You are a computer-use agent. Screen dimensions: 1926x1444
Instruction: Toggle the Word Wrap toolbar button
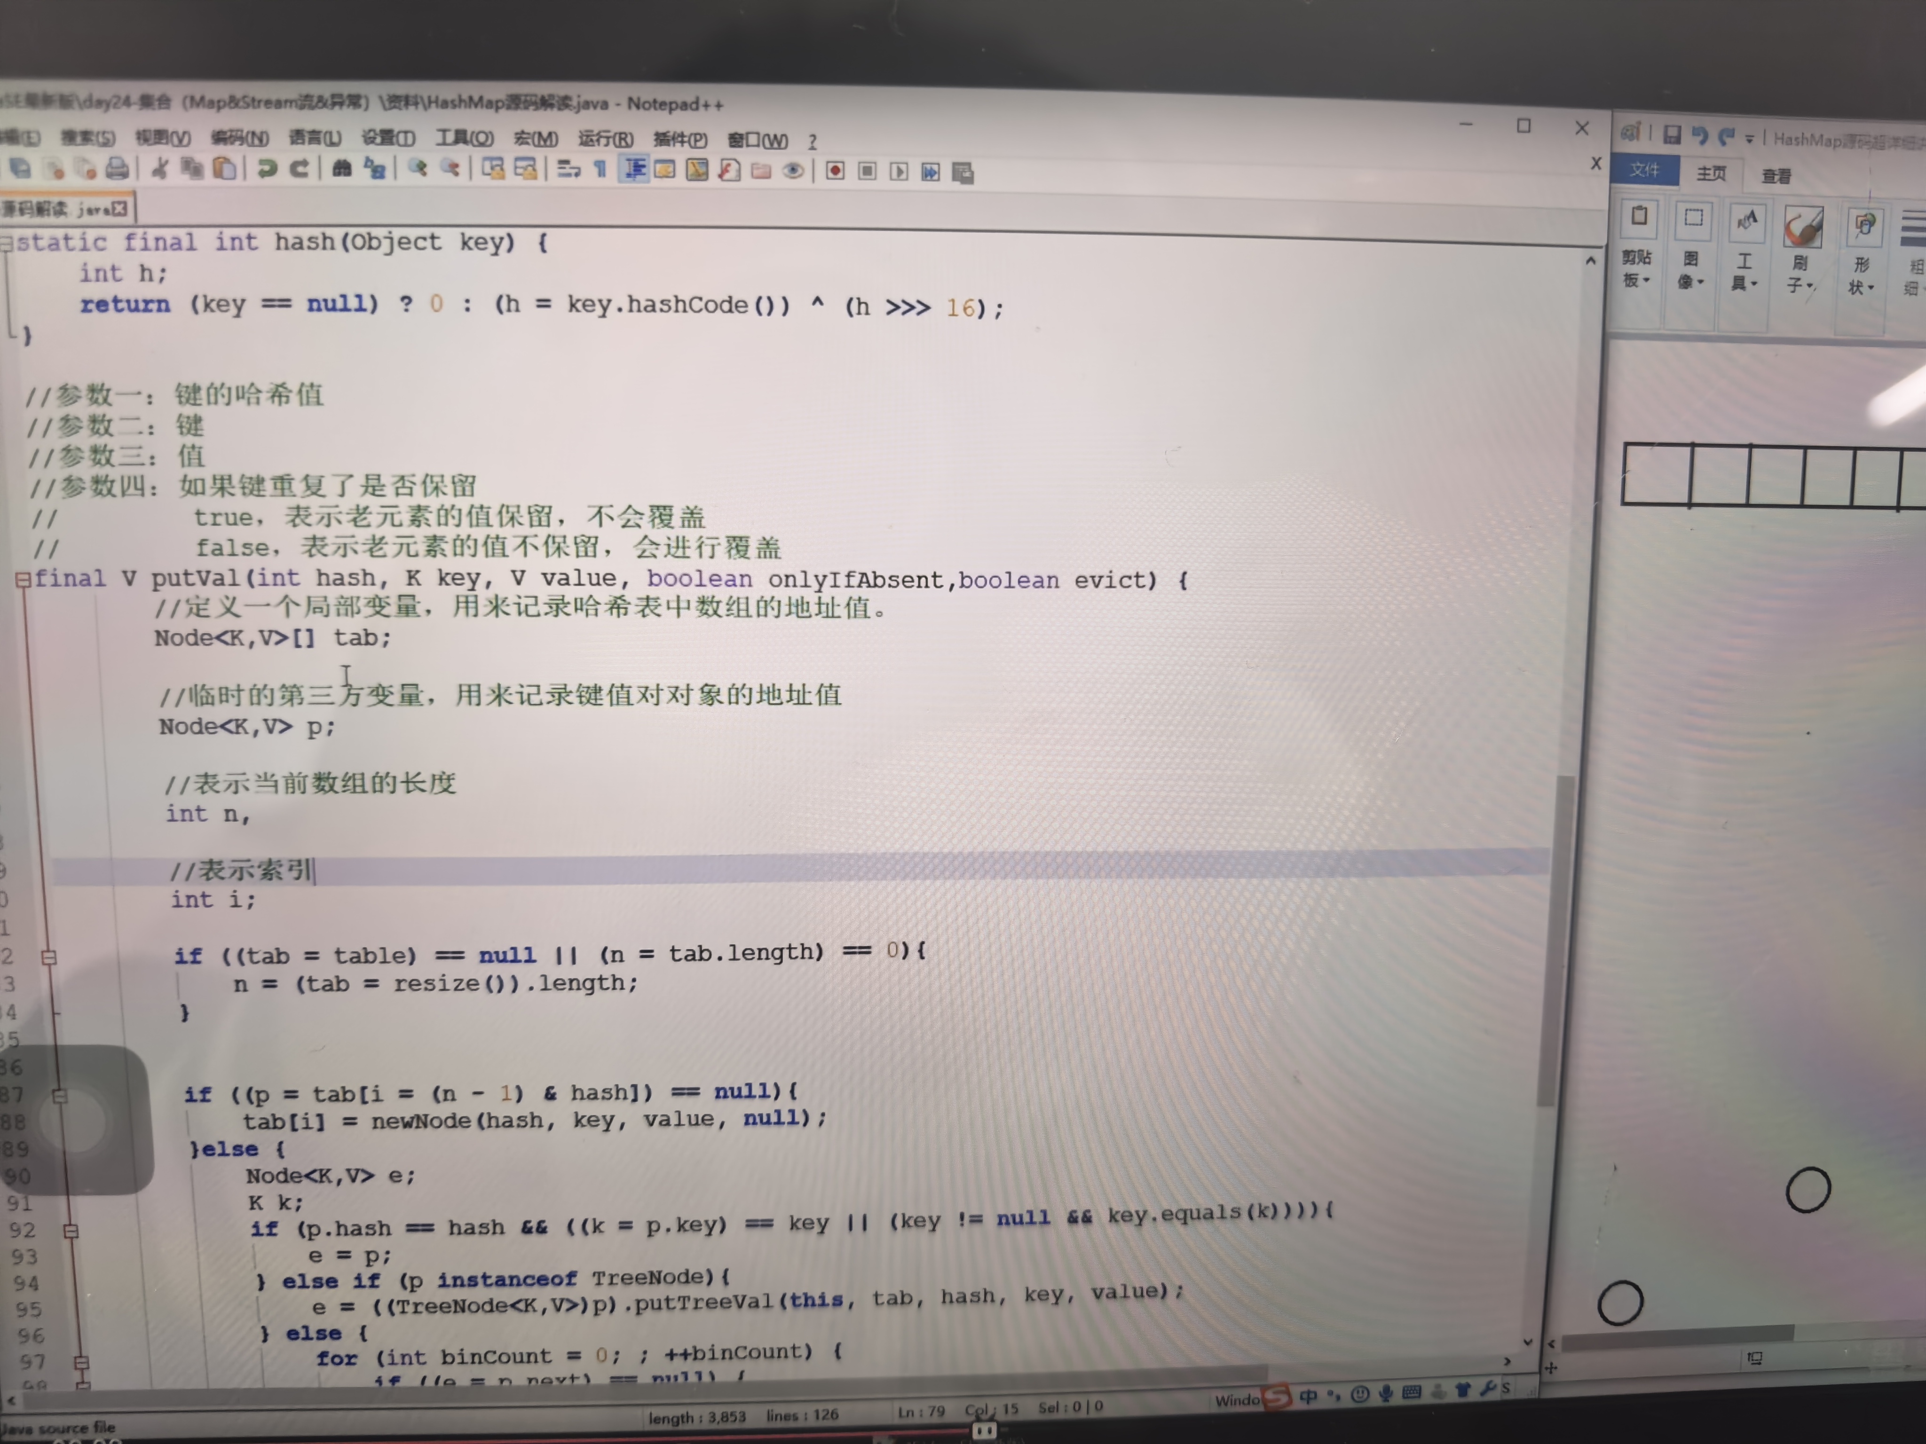coord(568,170)
